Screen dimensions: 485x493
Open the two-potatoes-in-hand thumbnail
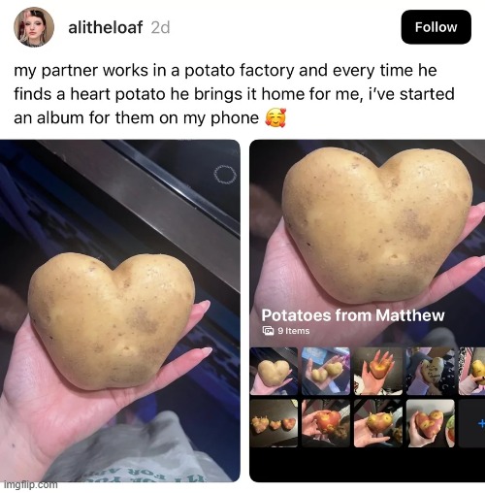pyautogui.click(x=326, y=371)
